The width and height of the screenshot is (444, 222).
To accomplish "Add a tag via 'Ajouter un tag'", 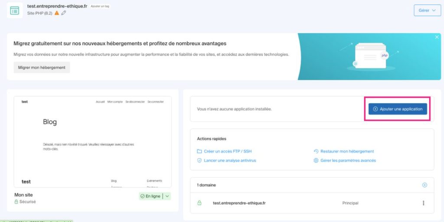I will pos(100,6).
